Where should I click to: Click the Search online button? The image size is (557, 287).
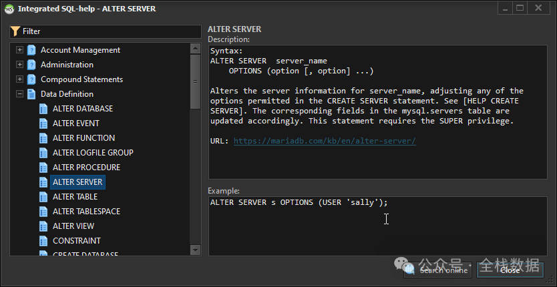click(438, 270)
